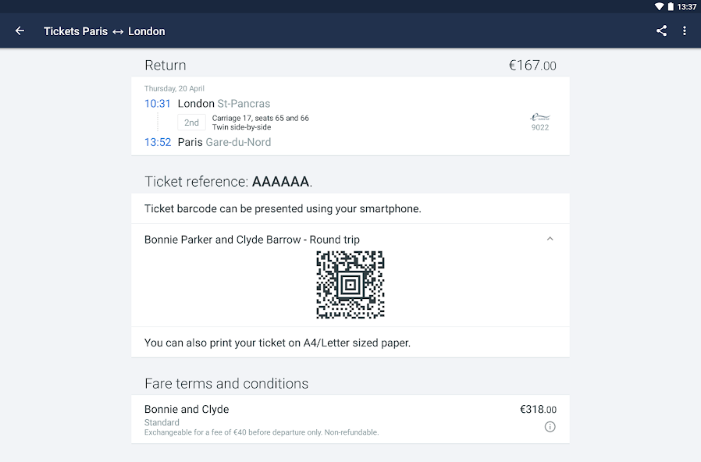Image resolution: width=701 pixels, height=462 pixels.
Task: Tap print ticket on A4/Letter paper row
Action: [350, 343]
